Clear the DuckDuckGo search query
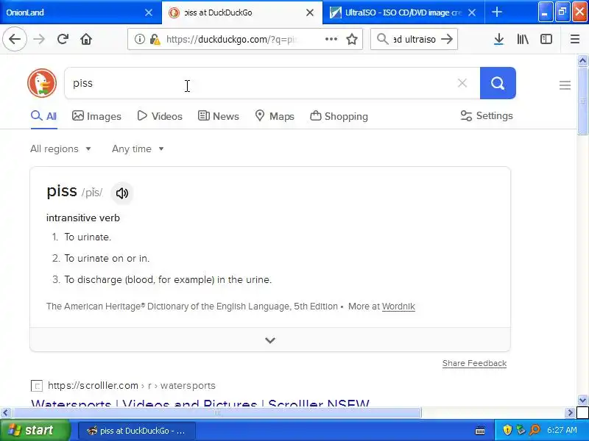The height and width of the screenshot is (441, 589). [462, 83]
